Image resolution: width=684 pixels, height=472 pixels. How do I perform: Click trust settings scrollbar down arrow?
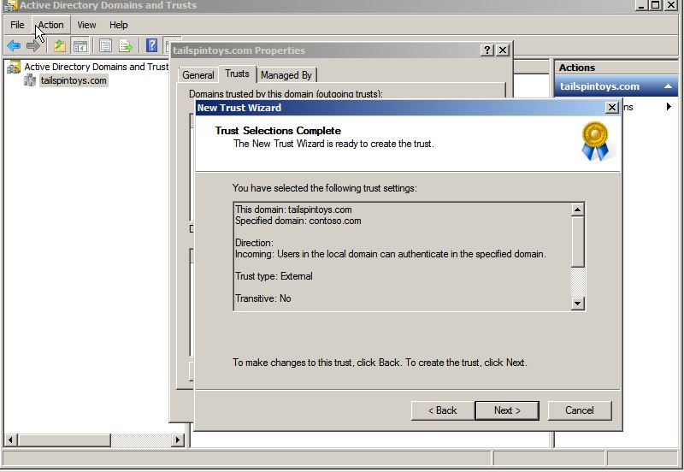[578, 304]
